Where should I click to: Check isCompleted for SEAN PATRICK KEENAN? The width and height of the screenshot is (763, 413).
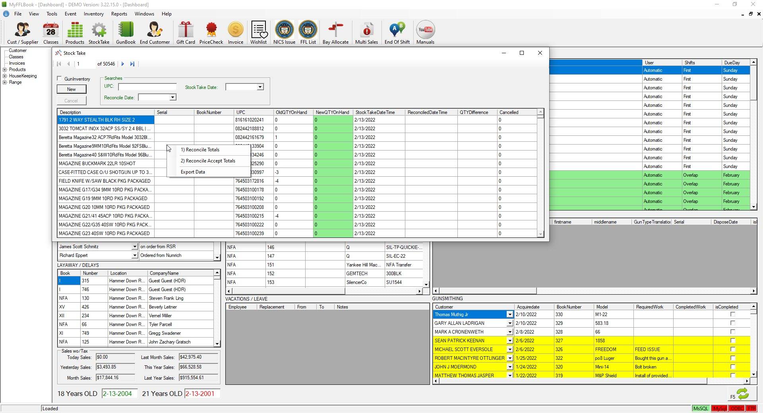[x=733, y=341]
